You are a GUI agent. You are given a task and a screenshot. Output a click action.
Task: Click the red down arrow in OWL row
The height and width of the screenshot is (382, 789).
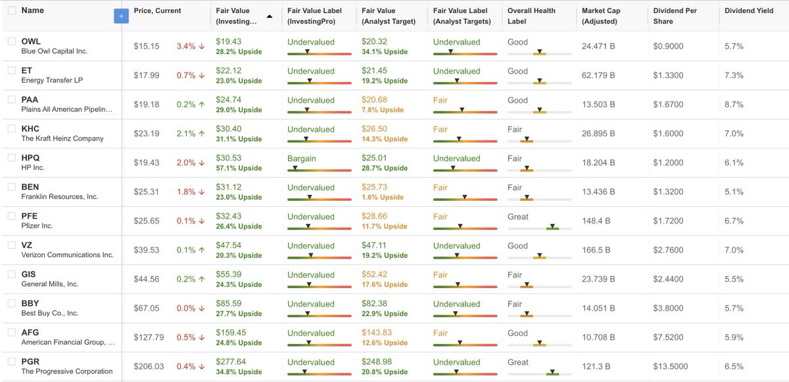click(x=202, y=47)
